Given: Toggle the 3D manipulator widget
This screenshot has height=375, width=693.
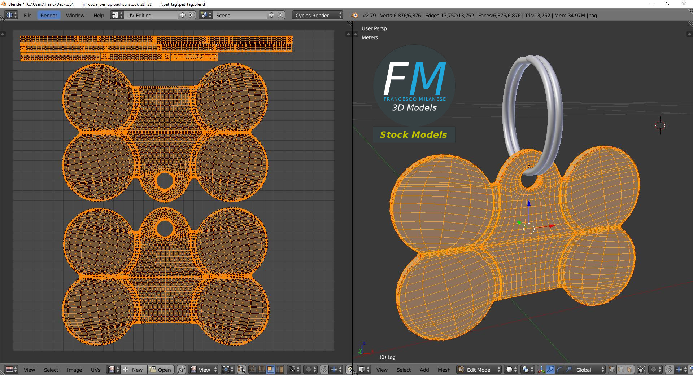Looking at the screenshot, I should (541, 370).
